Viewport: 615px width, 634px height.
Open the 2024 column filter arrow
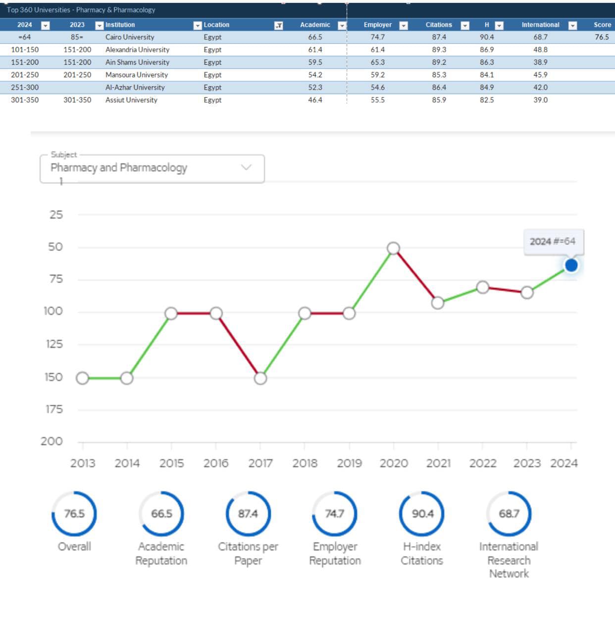click(x=45, y=25)
